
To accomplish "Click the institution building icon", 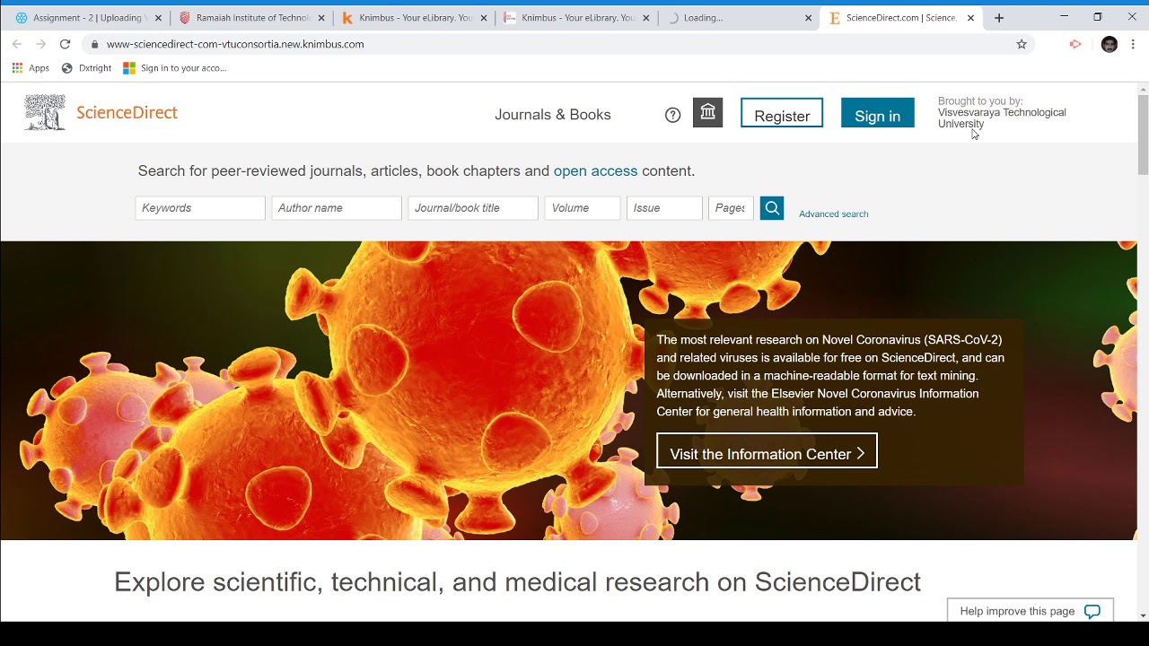I will (708, 112).
